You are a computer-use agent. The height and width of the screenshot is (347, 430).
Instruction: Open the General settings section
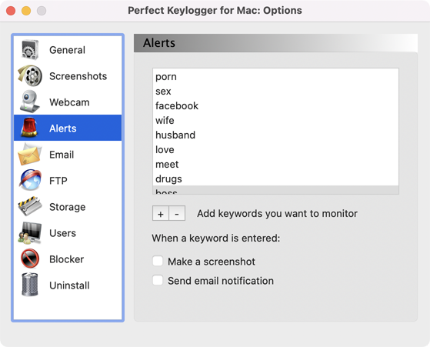click(x=67, y=50)
